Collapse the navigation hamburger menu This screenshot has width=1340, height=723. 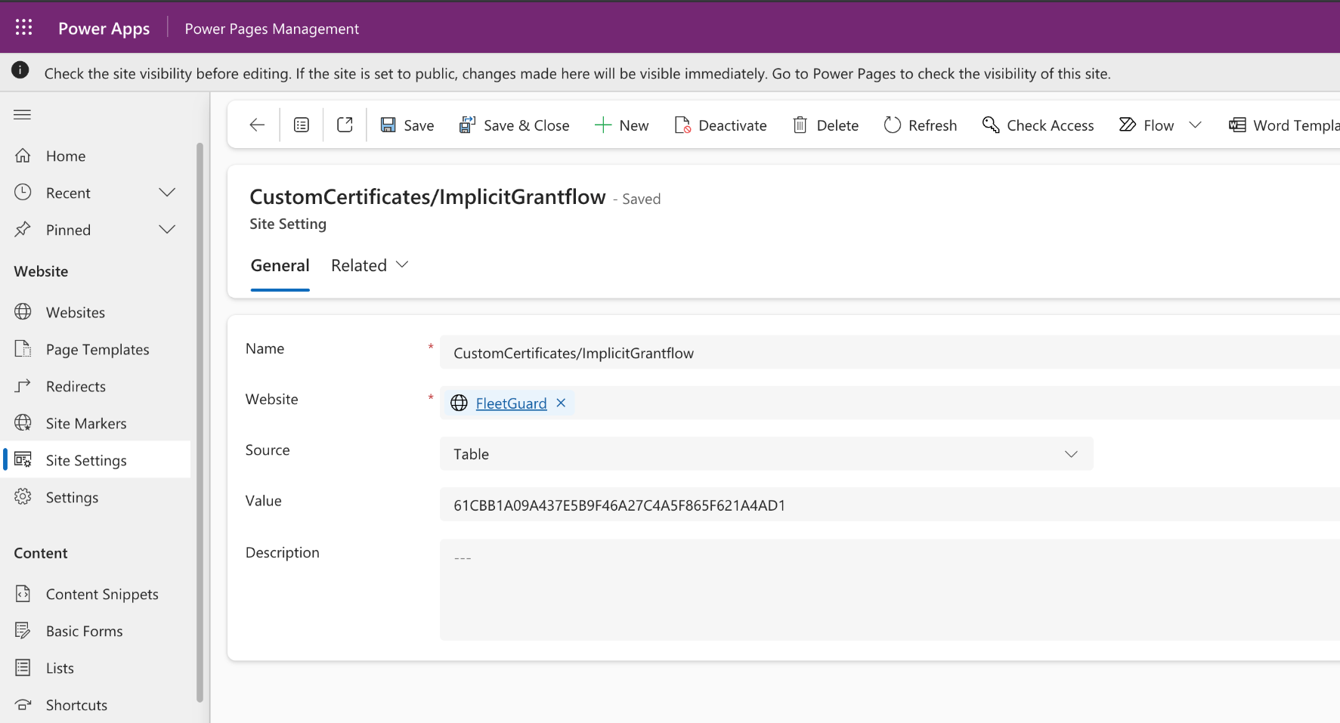[x=23, y=114]
